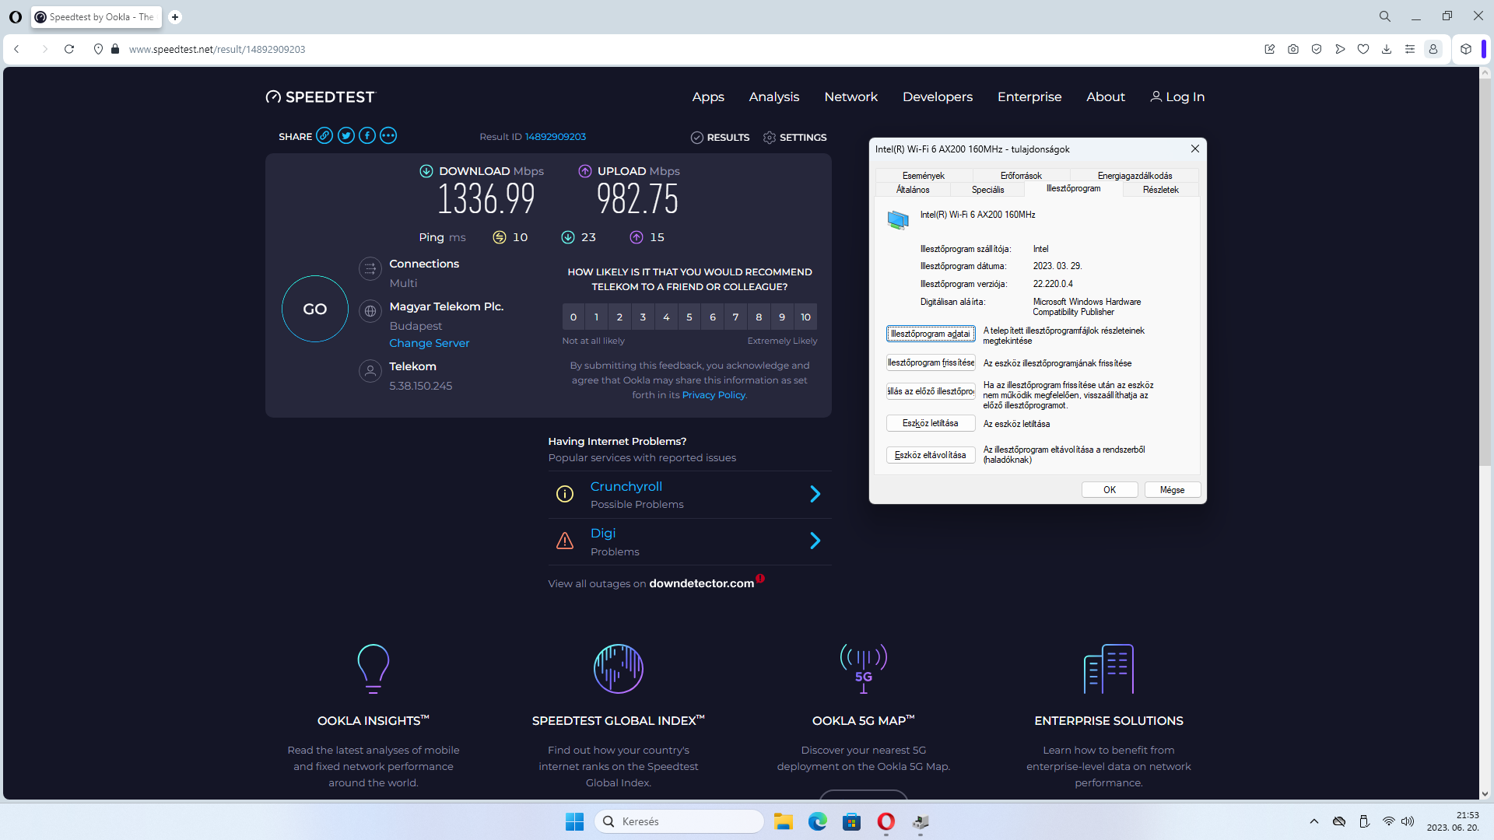This screenshot has height=840, width=1494.
Task: Open Windows Start menu
Action: (x=574, y=822)
